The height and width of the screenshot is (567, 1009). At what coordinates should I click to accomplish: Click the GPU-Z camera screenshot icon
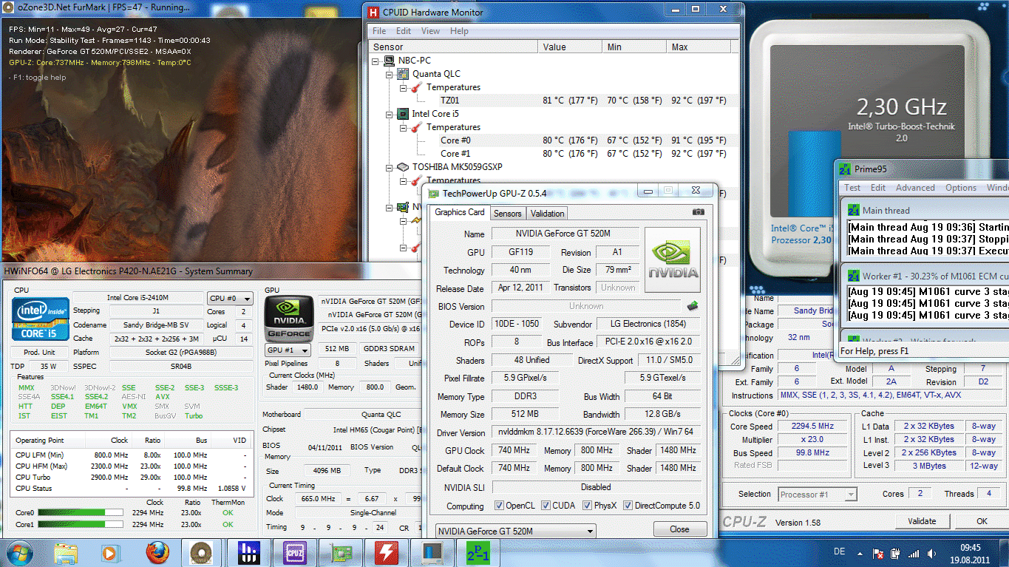(x=698, y=212)
